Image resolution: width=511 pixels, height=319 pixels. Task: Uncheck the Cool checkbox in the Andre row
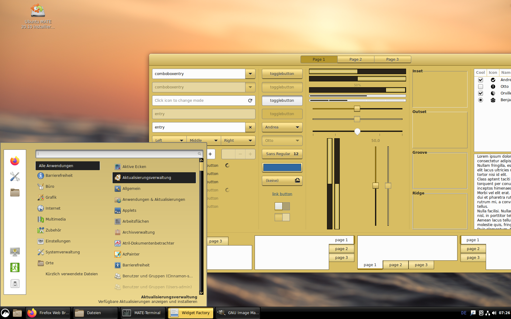click(x=481, y=80)
